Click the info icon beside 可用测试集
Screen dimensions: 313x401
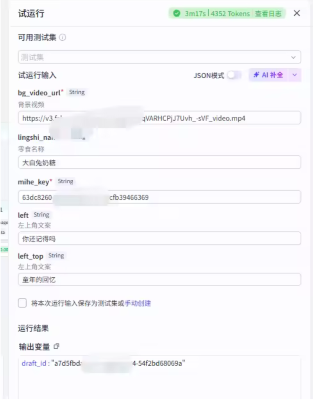(63, 38)
